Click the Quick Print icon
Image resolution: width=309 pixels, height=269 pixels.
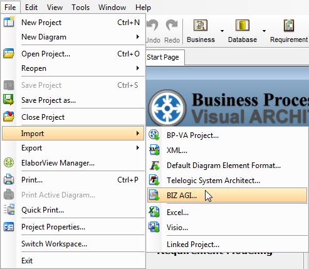click(x=9, y=209)
